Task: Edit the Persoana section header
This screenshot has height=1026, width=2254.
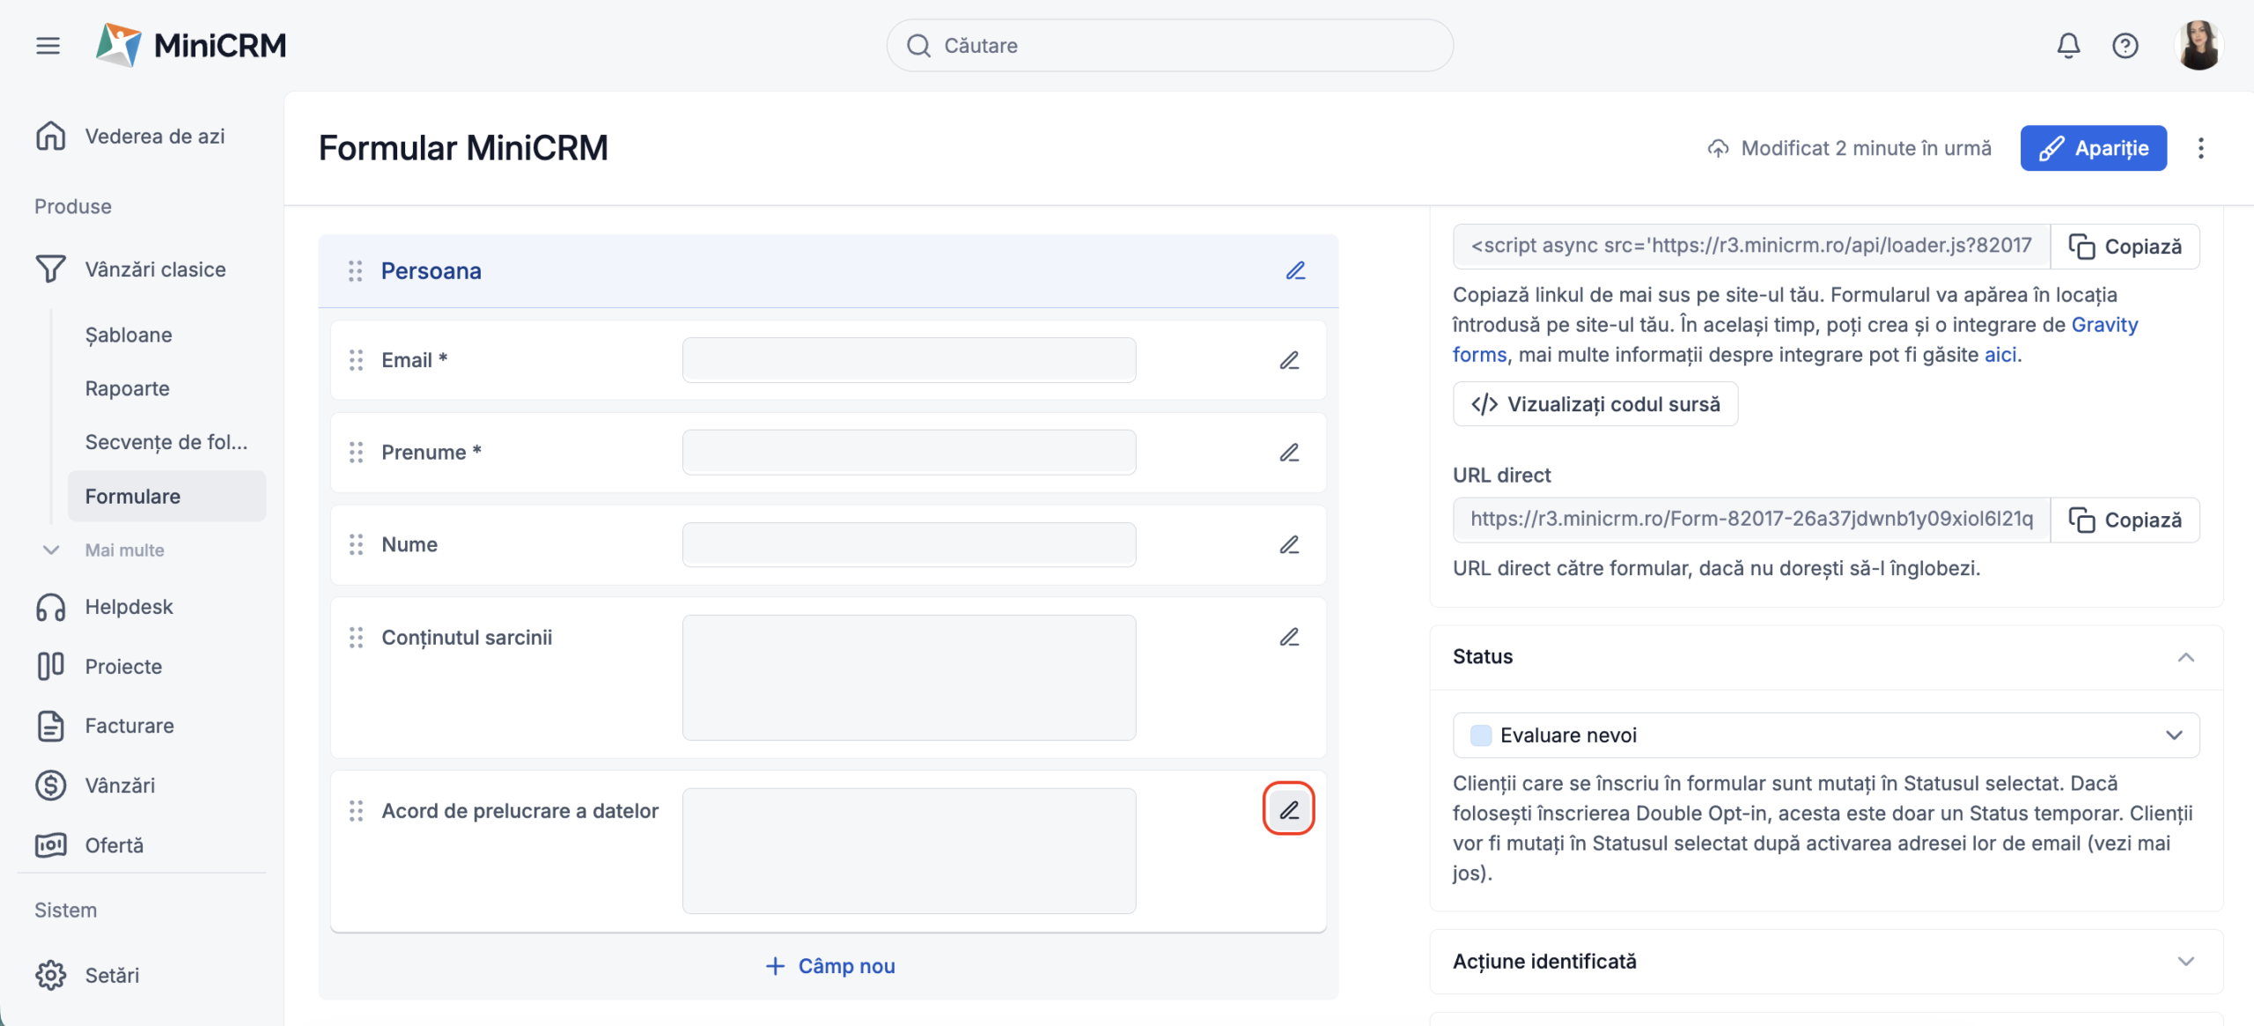Action: [x=1295, y=270]
